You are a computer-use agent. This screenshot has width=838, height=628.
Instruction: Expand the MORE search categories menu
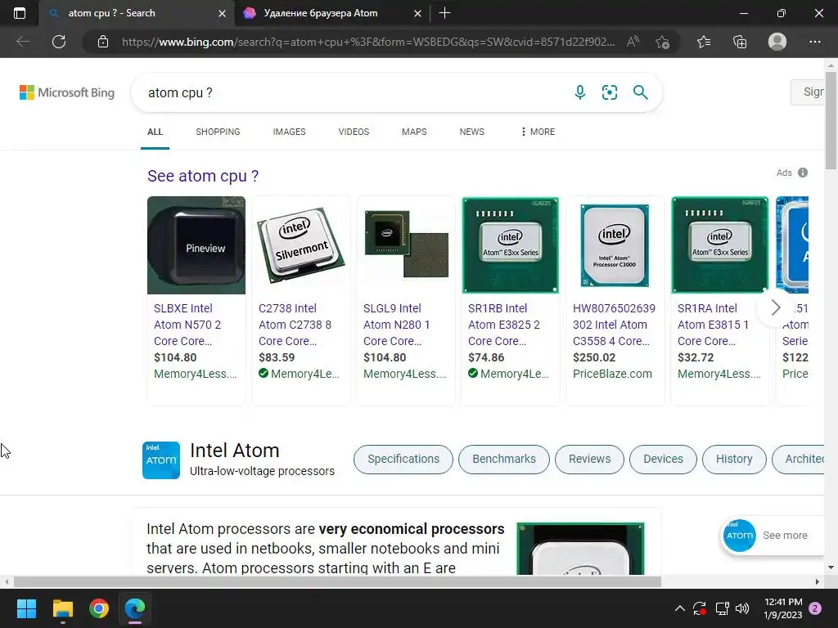(x=538, y=132)
